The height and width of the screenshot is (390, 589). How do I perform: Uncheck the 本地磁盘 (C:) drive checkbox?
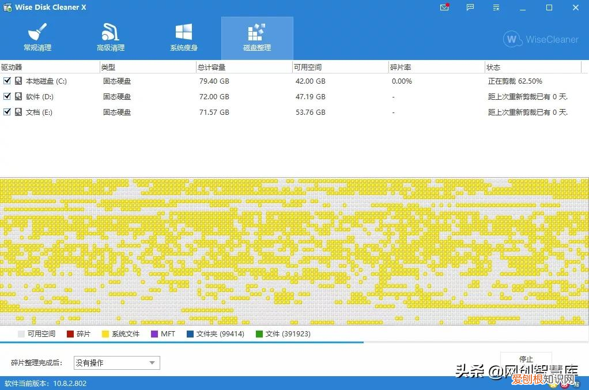(x=7, y=81)
